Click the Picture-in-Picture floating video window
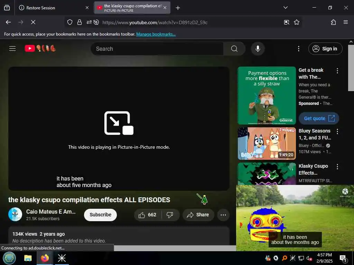354x265 pixels. coord(295,218)
